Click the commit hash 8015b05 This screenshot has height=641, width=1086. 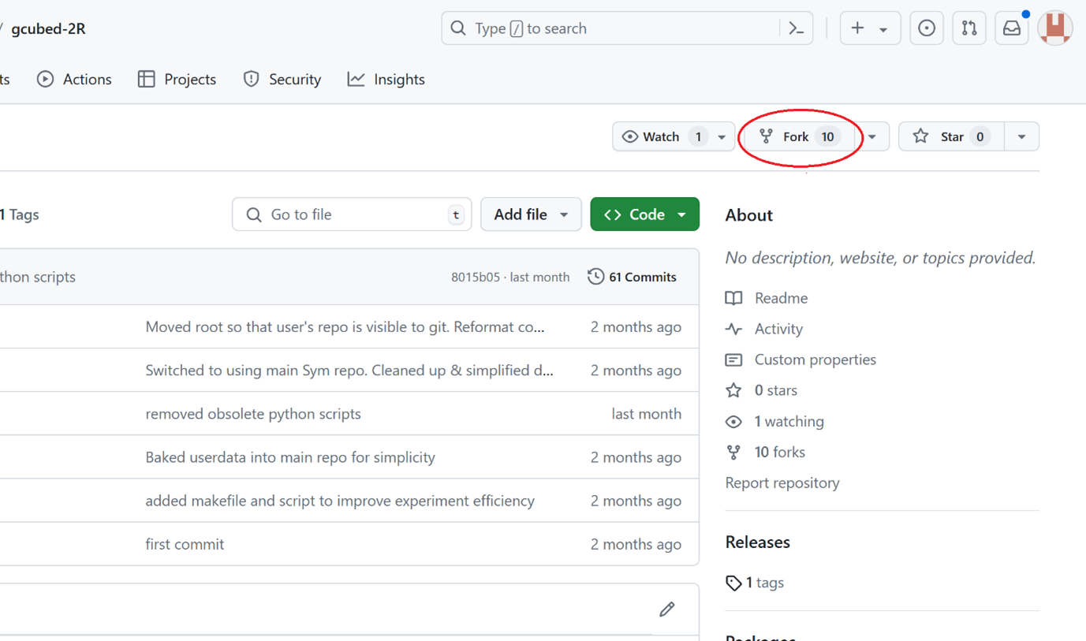(x=476, y=278)
